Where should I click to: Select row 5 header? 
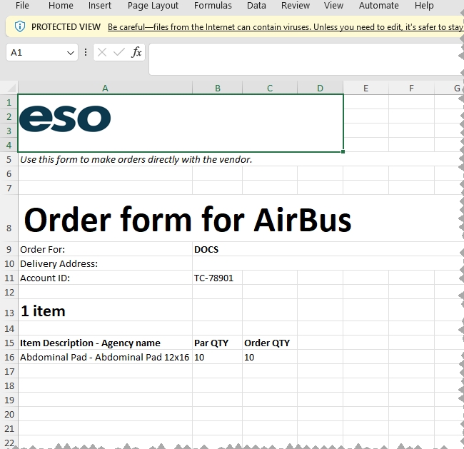click(9, 159)
